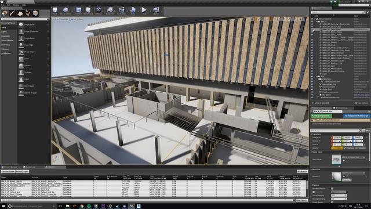Viewport: 371px width, 209px height.
Task: Toggle visibility eye for Player Start row
Action: pos(312,89)
